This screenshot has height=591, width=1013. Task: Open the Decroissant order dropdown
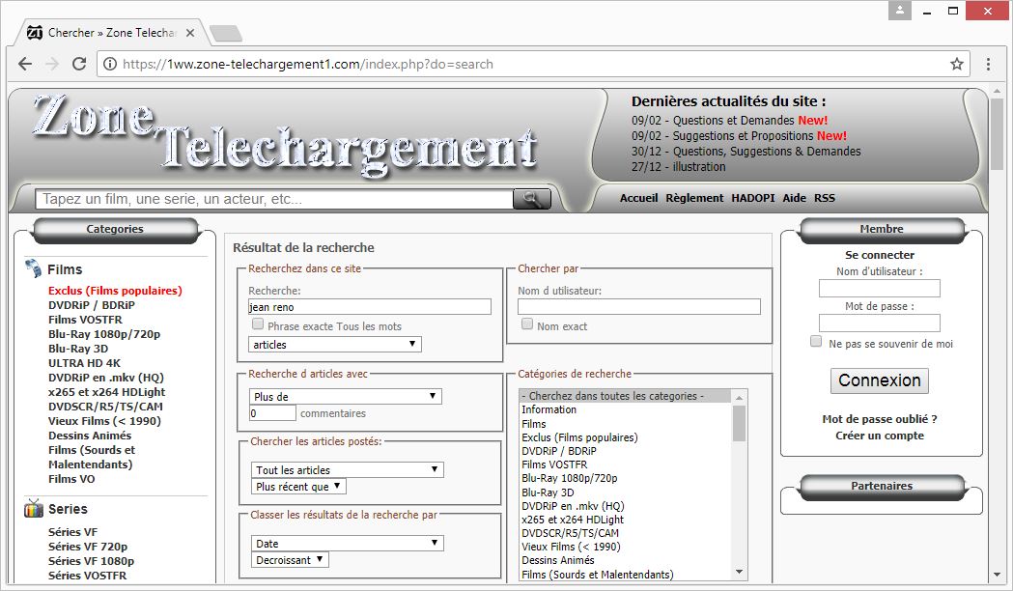[x=290, y=560]
